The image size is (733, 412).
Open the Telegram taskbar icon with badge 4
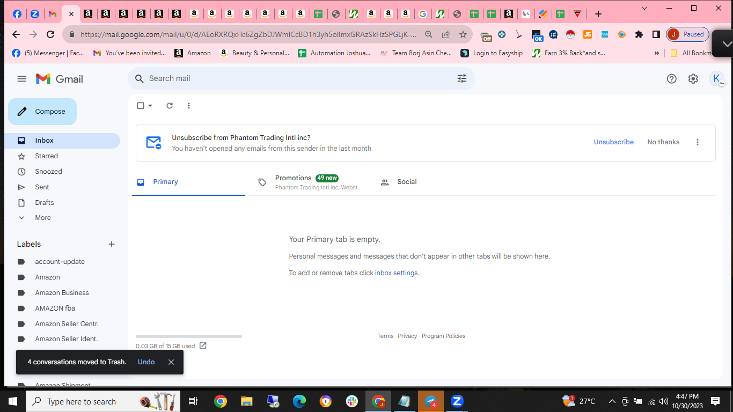pyautogui.click(x=431, y=401)
